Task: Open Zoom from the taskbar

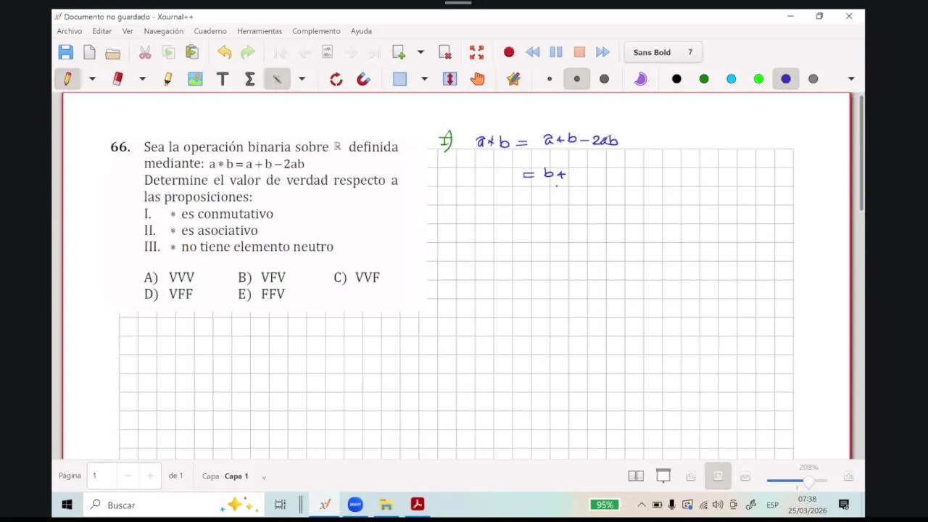Action: 355,505
